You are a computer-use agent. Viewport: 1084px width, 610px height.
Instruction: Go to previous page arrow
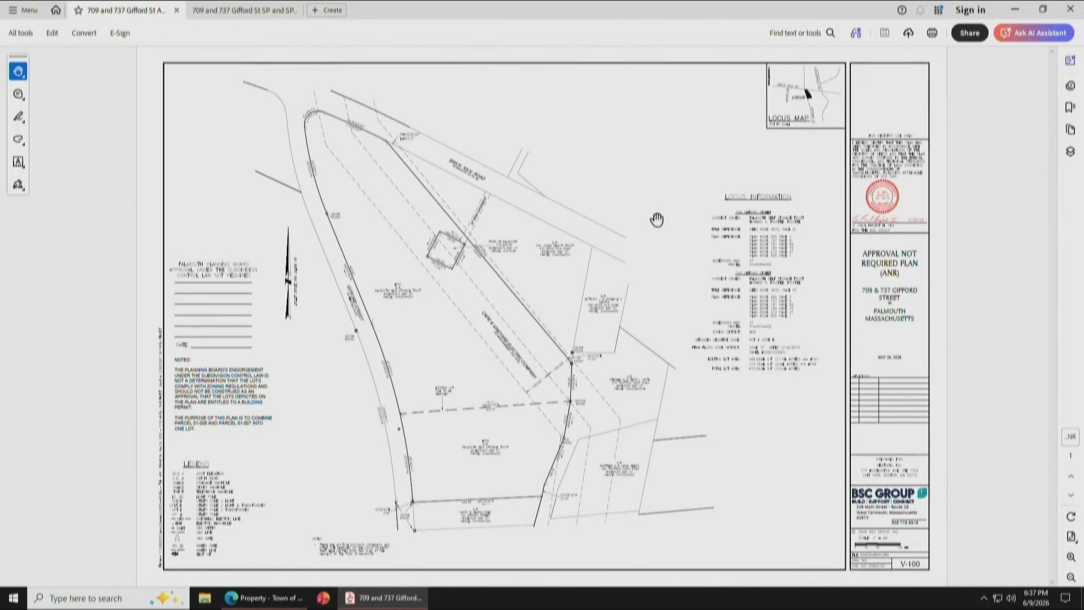pyautogui.click(x=1070, y=476)
